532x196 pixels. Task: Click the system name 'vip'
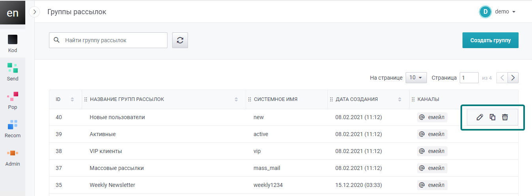click(x=257, y=151)
